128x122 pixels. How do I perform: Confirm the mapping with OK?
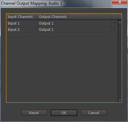pyautogui.click(x=64, y=113)
